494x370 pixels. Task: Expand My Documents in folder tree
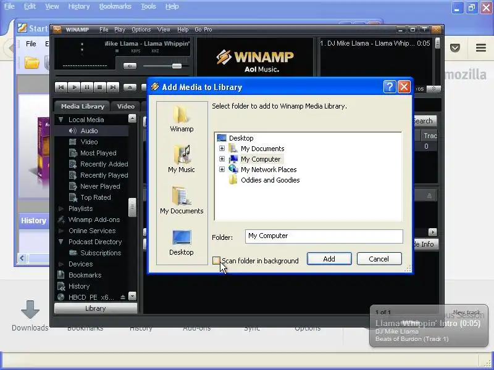[x=222, y=148]
